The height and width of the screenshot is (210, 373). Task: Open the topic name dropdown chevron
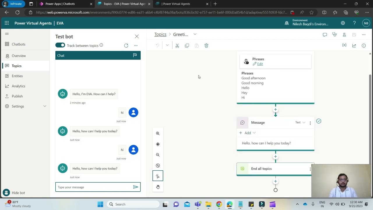coord(195,34)
